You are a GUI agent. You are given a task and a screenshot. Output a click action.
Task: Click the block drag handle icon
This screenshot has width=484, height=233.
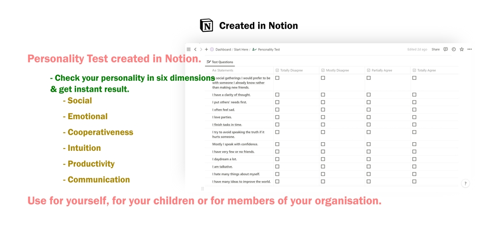(x=202, y=189)
